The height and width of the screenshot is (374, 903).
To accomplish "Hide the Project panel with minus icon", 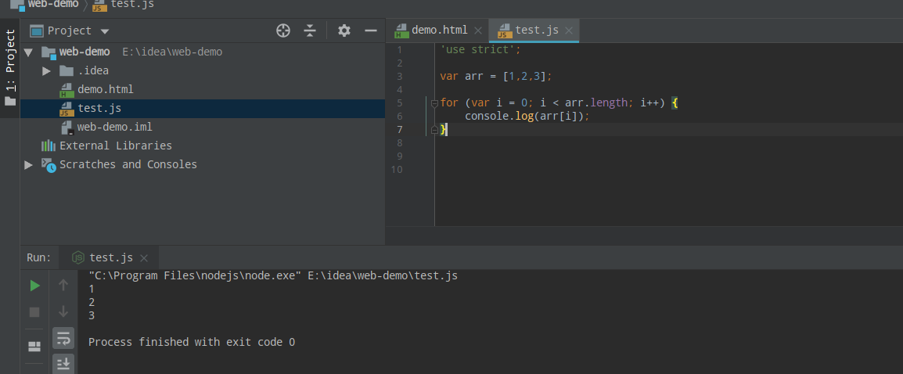I will [x=371, y=31].
